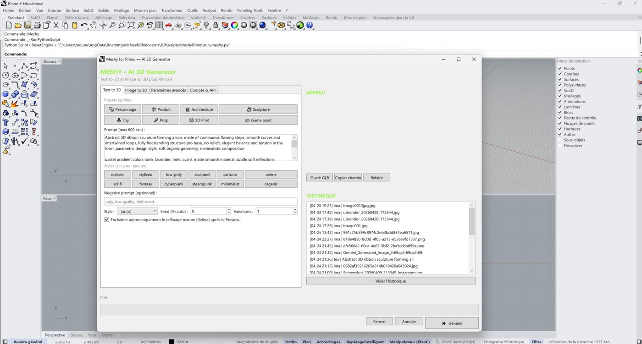The width and height of the screenshot is (642, 344).
Task: Decrease the Variations value with down arrow
Action: coord(295,213)
